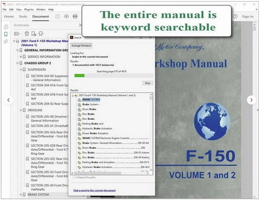259x200 pixels.
Task: Click the Help question mark icon
Action: [235, 17]
